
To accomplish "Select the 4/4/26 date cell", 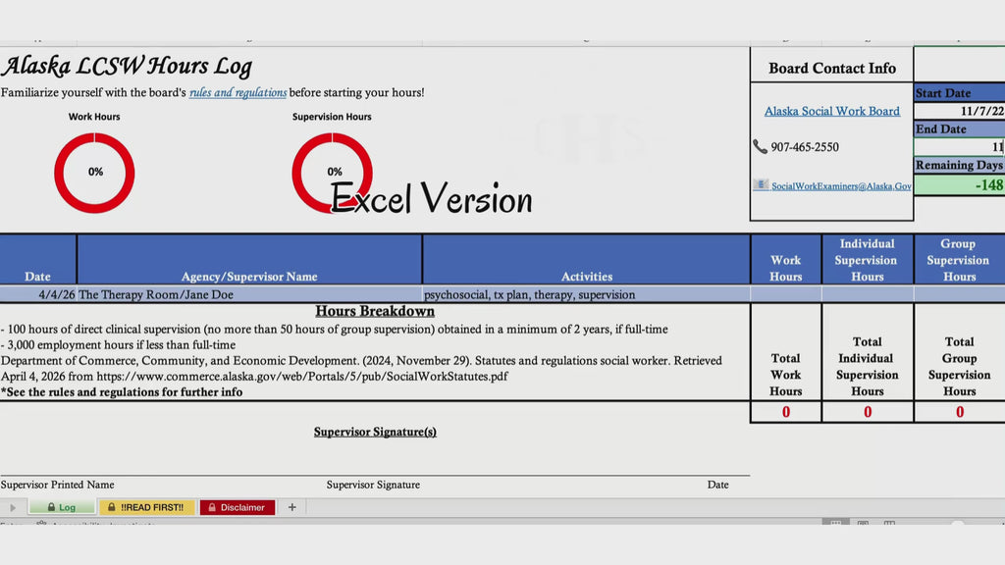I will click(x=38, y=294).
